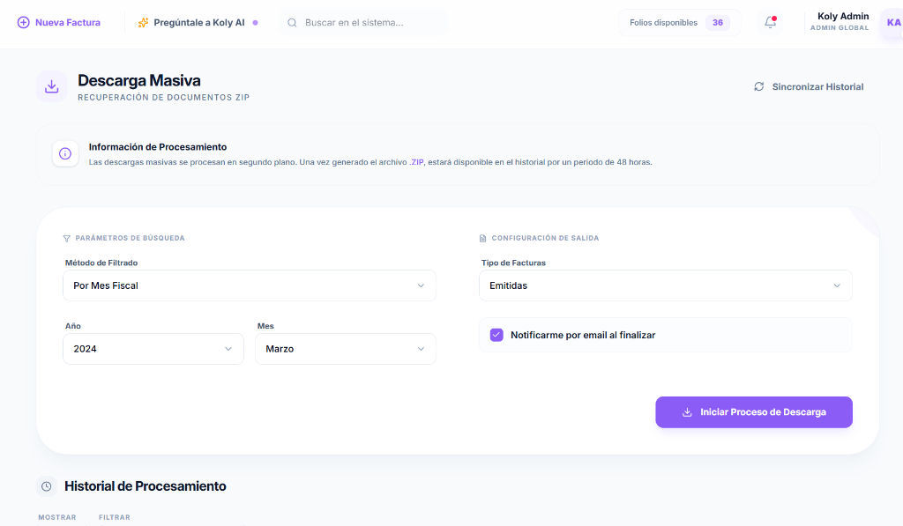Switch to the MOSTRAR tab

coord(56,517)
